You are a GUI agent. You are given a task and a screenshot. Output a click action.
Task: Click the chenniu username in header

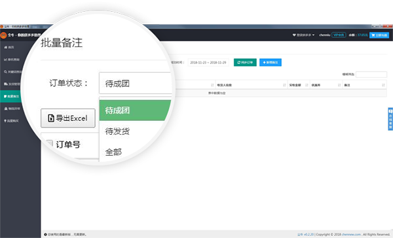click(x=324, y=35)
